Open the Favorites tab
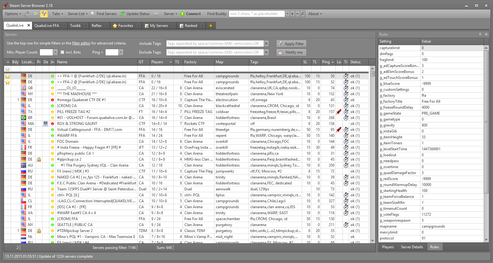 click(126, 26)
